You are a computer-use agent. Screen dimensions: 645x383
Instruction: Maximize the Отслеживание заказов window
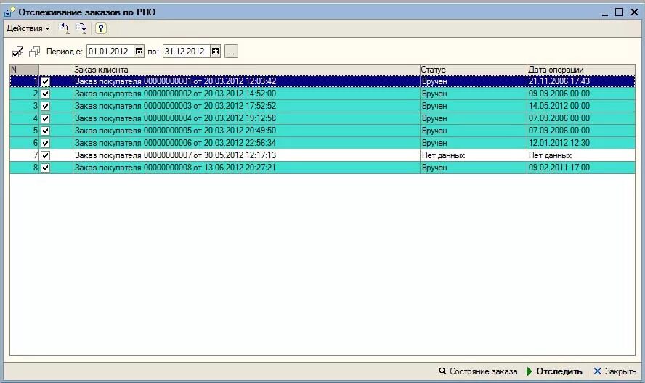[x=619, y=12]
